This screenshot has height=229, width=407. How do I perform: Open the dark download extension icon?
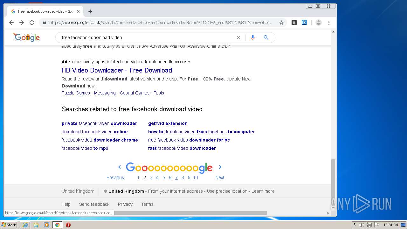coord(294,23)
